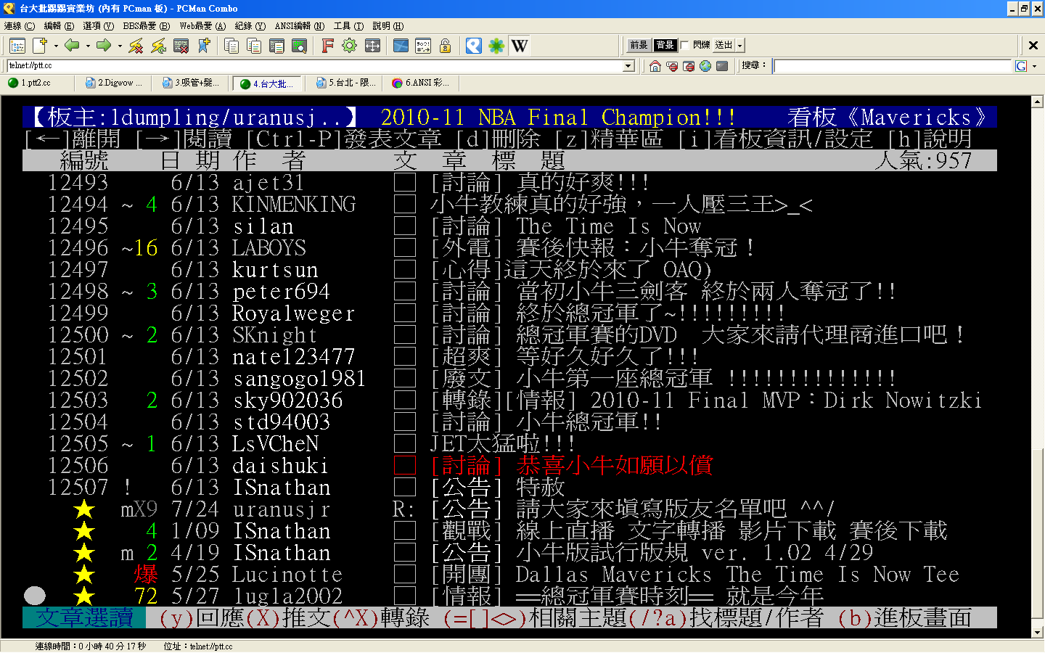Toggle fullscreen with the four-arrow icon
The height and width of the screenshot is (653, 1045).
pyautogui.click(x=372, y=46)
